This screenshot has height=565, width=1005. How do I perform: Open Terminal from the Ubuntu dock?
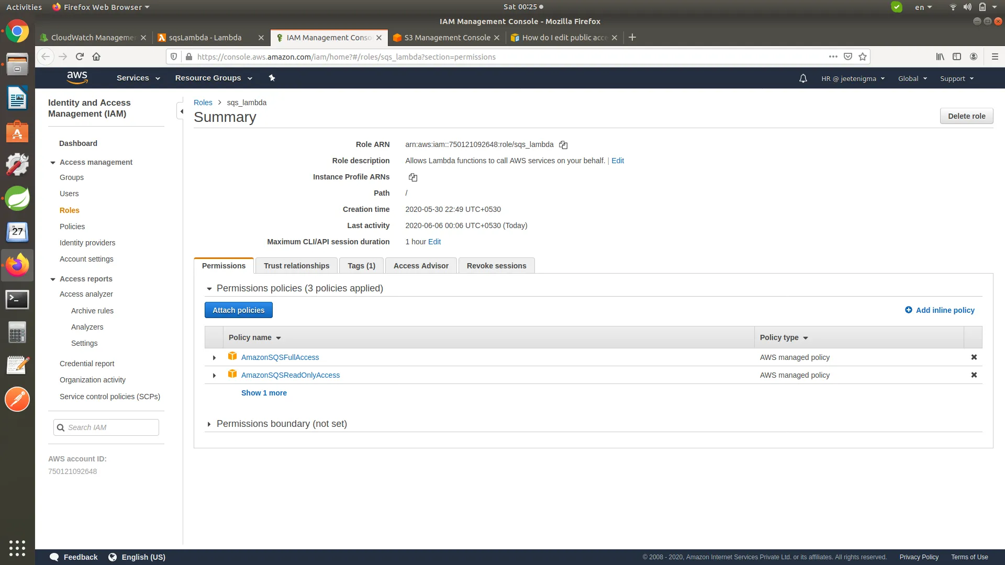point(17,300)
